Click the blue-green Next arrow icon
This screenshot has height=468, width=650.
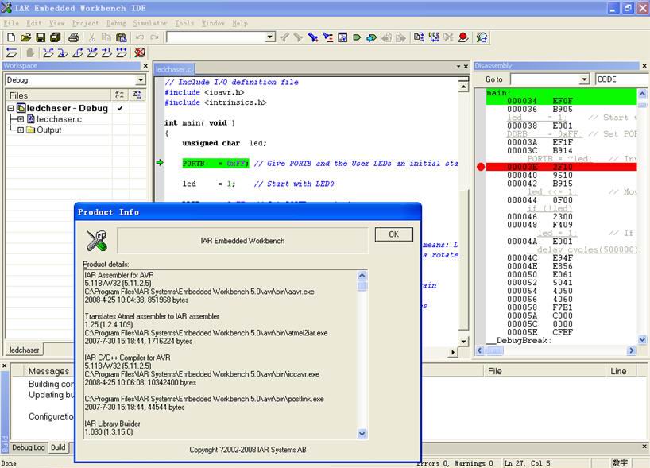point(371,37)
